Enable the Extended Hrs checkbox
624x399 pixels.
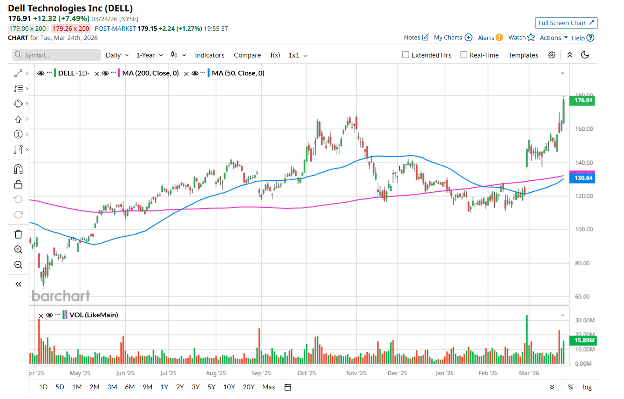pos(405,55)
